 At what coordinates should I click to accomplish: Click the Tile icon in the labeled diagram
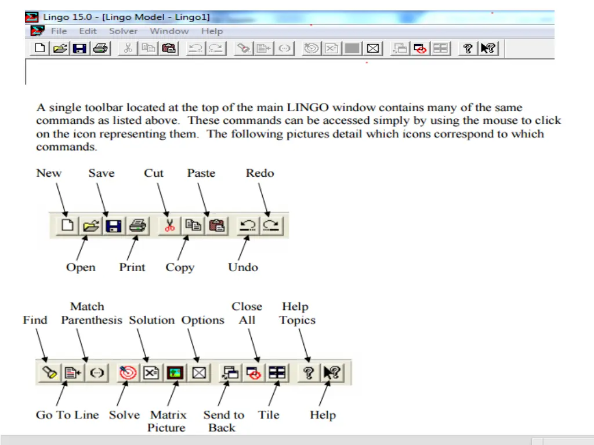tap(277, 373)
